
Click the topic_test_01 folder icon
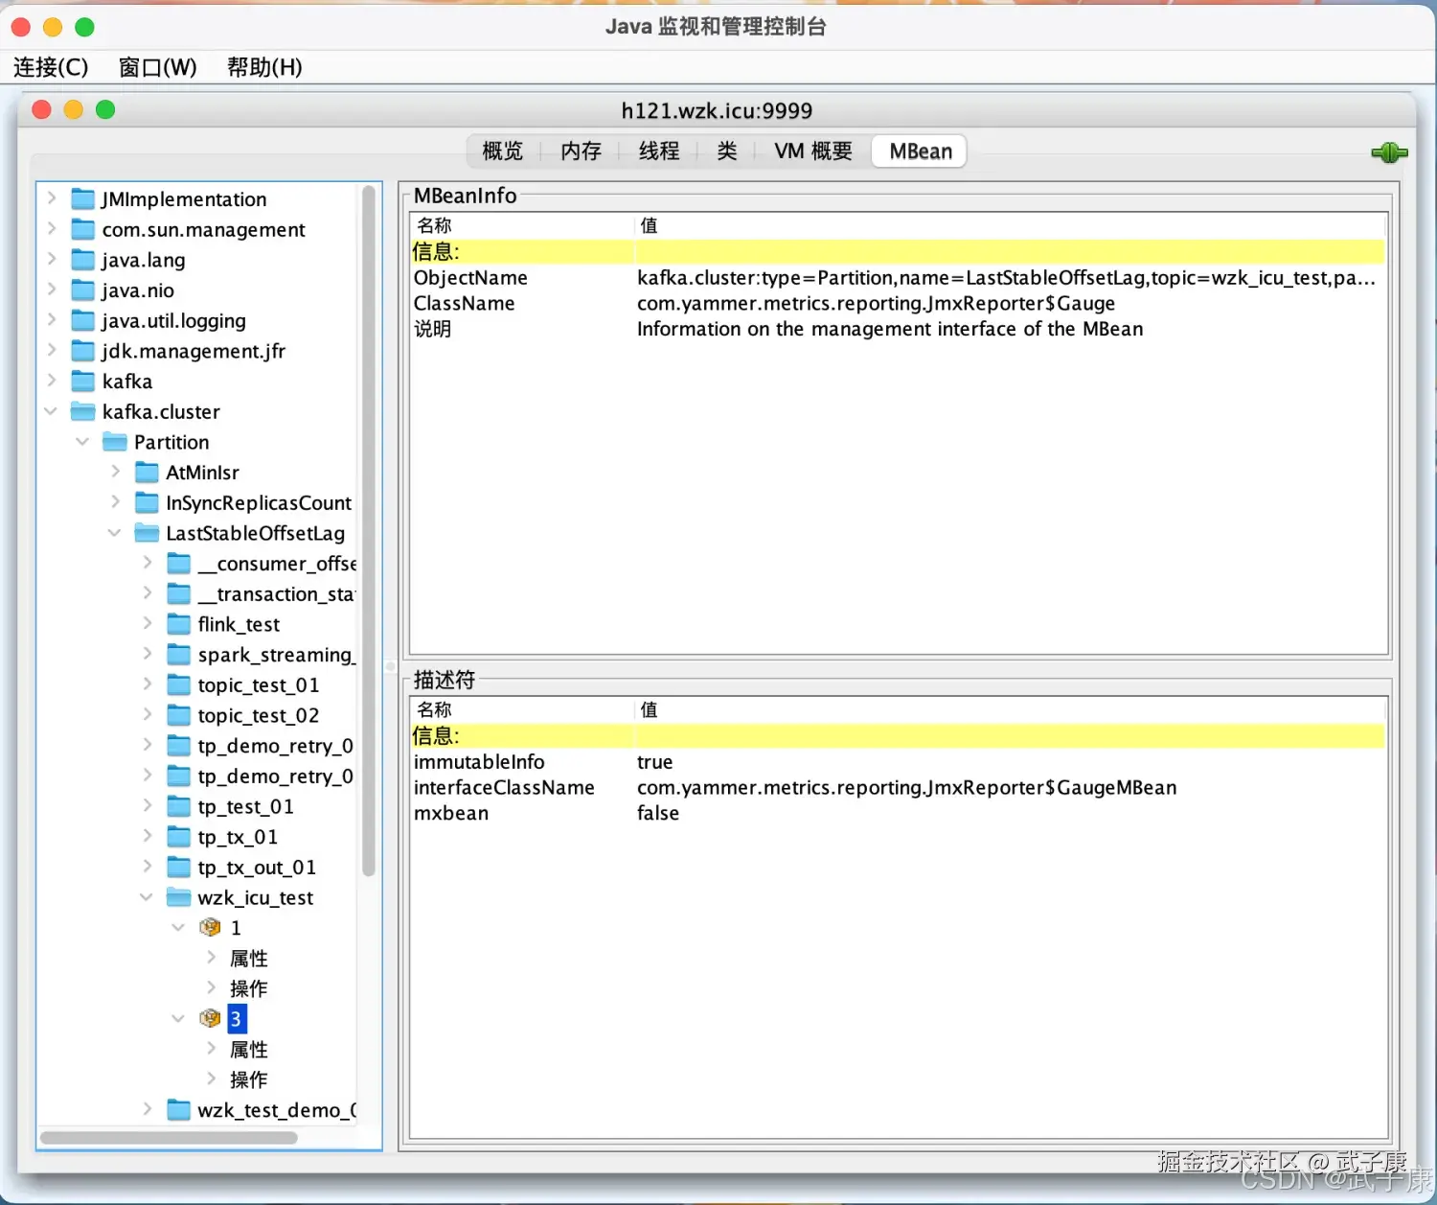click(x=179, y=685)
